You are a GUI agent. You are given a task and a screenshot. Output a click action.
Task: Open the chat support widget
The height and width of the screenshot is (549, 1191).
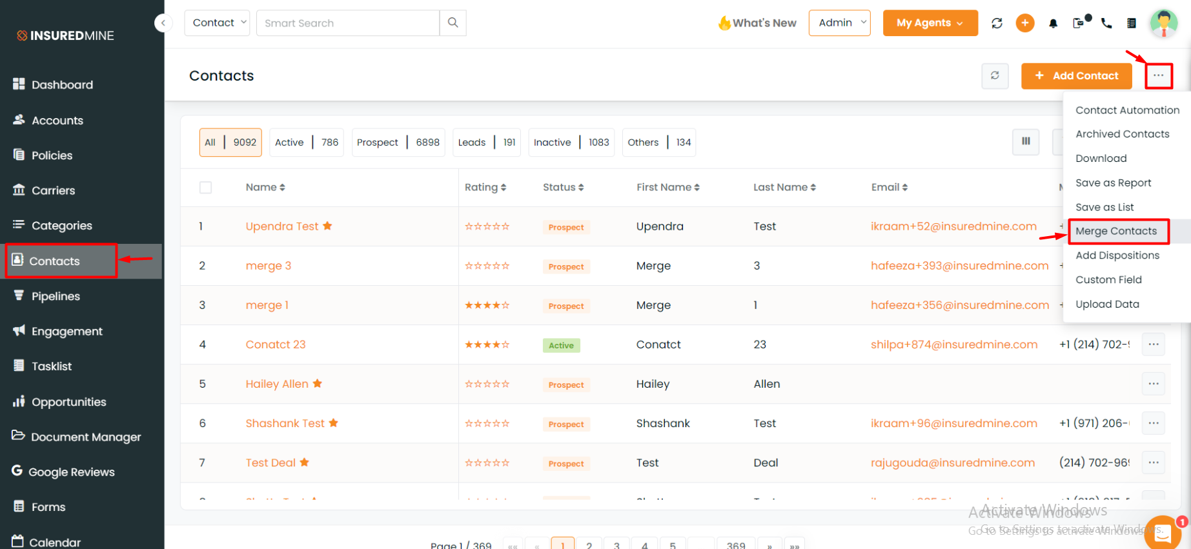point(1162,533)
